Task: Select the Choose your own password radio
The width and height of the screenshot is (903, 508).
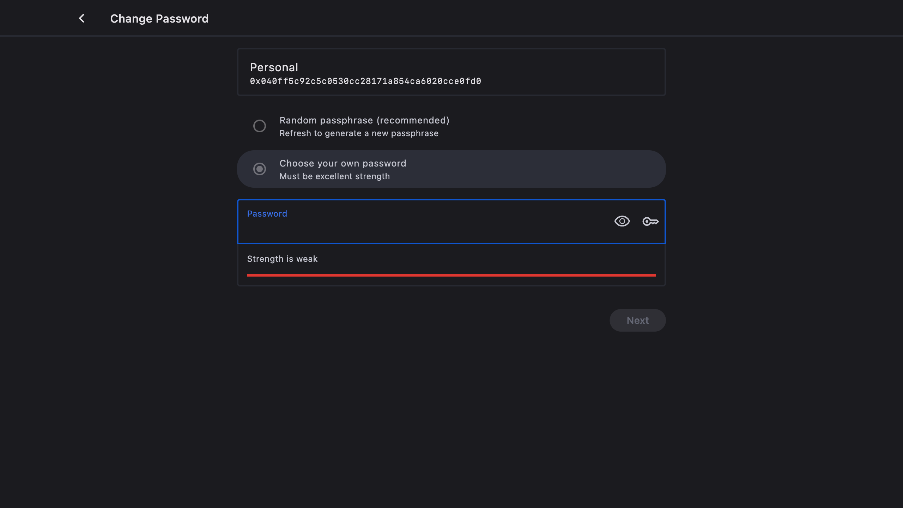Action: 260,169
